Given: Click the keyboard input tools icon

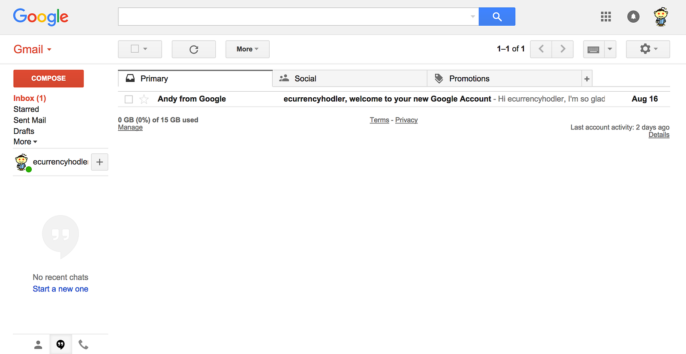Looking at the screenshot, I should point(594,49).
